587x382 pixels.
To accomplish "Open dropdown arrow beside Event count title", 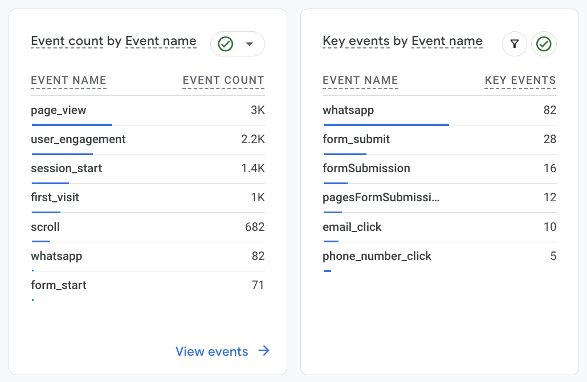I will [249, 44].
